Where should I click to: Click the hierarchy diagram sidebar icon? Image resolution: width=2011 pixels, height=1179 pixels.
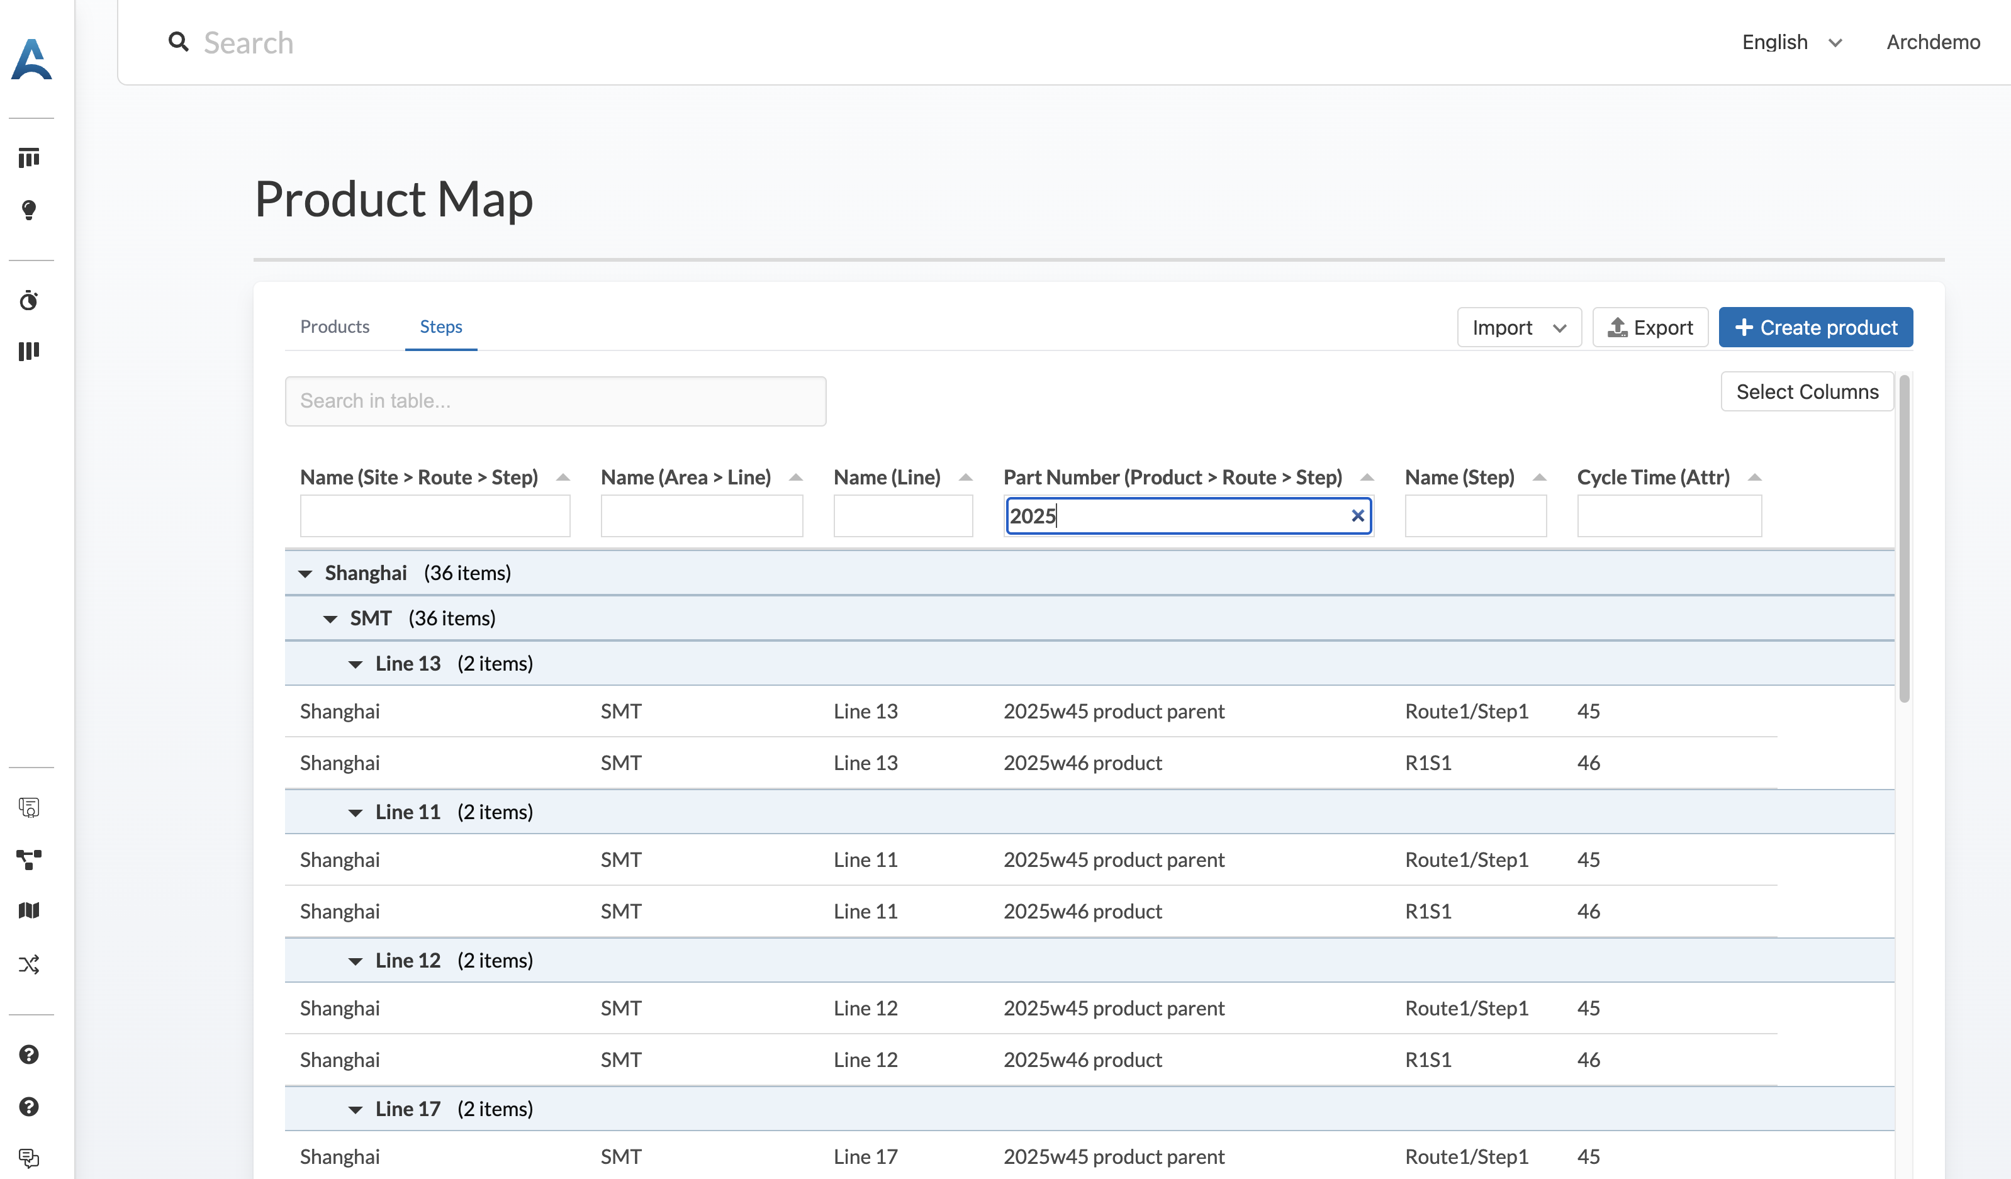click(x=29, y=859)
